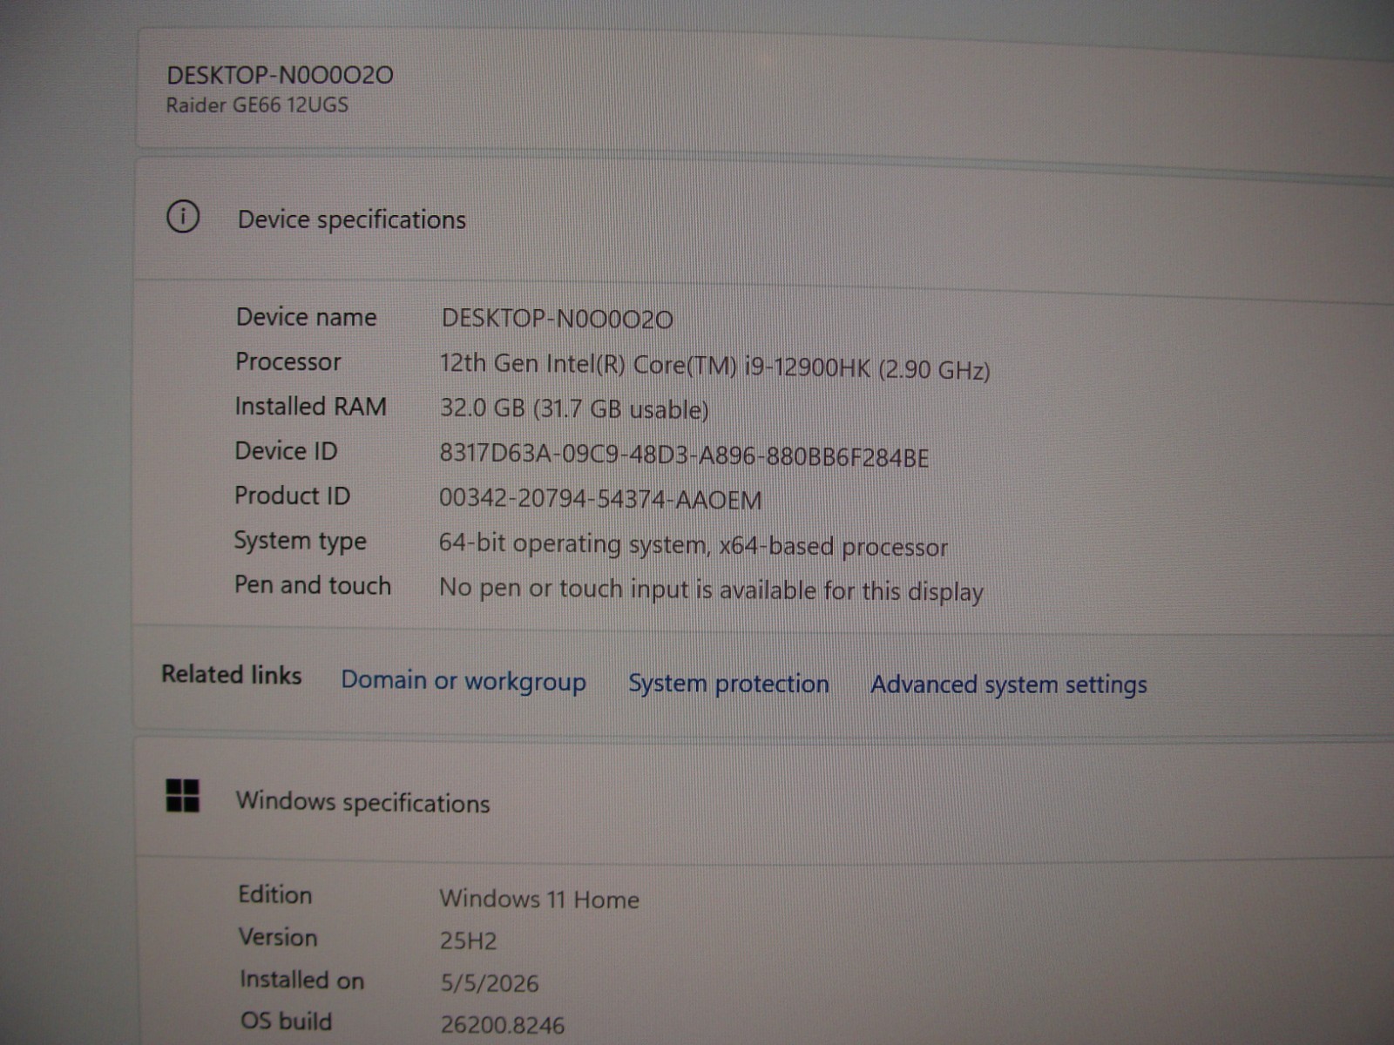Select the Windows 11 Home edition value
The image size is (1394, 1045).
(539, 899)
